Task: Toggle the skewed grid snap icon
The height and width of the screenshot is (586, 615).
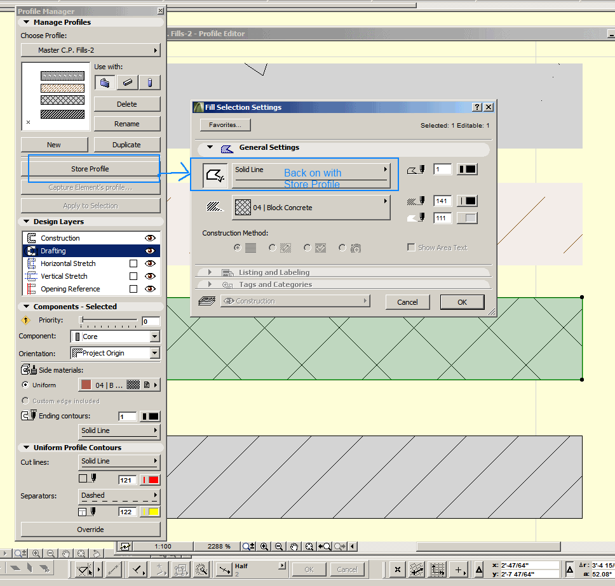Action: coord(417,569)
